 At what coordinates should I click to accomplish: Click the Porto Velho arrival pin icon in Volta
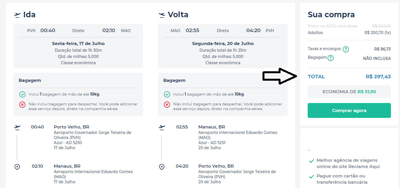161,167
